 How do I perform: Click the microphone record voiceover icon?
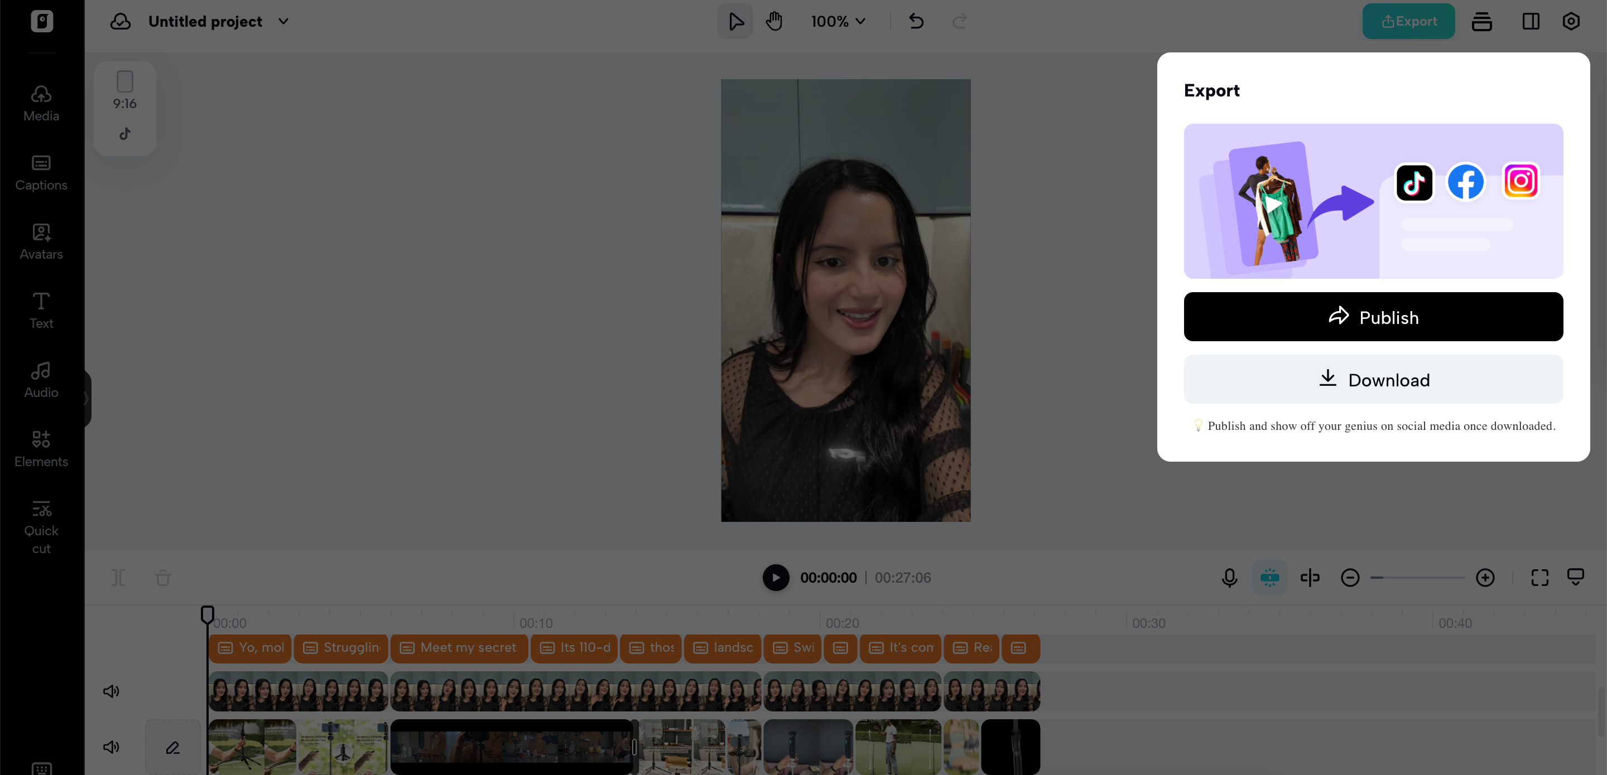[x=1229, y=578]
